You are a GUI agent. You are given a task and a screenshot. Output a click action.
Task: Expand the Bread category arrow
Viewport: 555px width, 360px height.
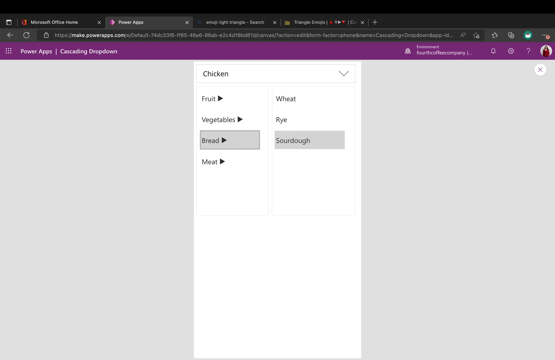[x=224, y=140]
